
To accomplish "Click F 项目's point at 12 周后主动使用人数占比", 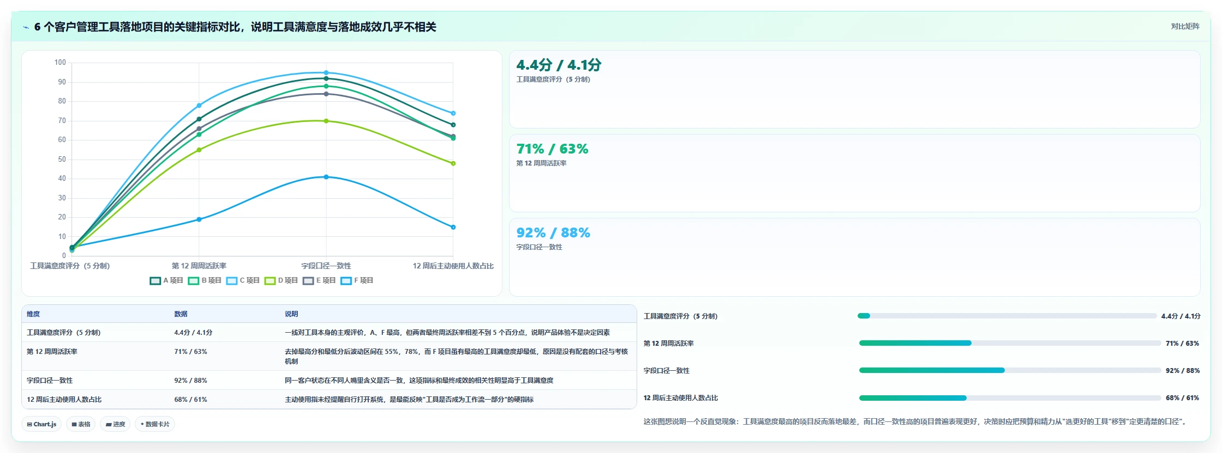I will point(453,227).
